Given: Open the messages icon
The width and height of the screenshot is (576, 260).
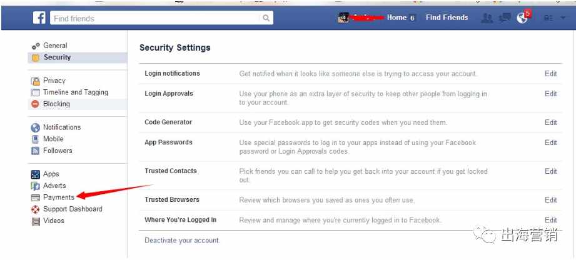Looking at the screenshot, I should [x=505, y=17].
